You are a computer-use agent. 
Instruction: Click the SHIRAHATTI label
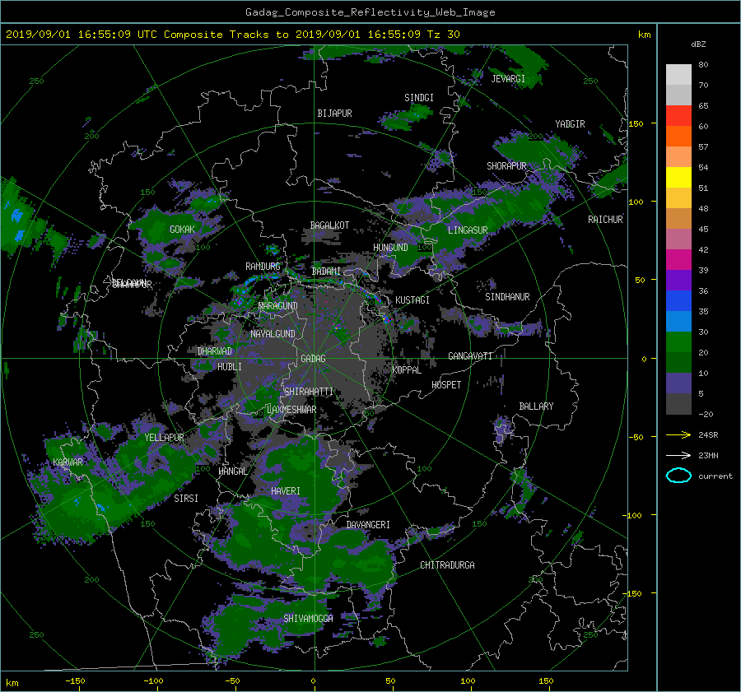coord(308,392)
